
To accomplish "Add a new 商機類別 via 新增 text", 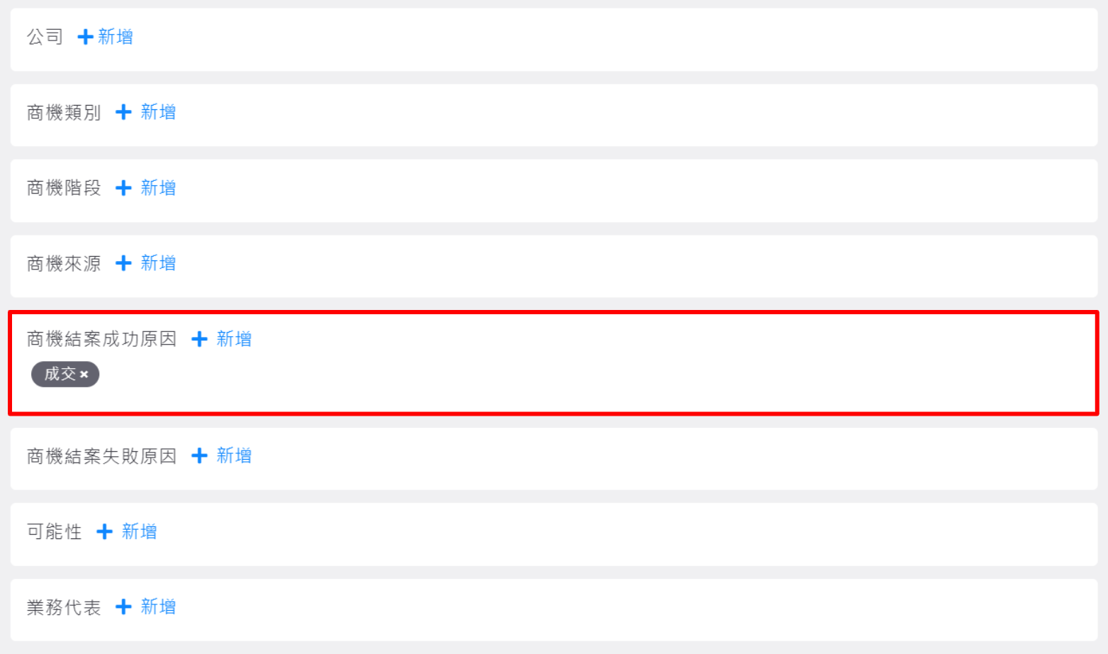I will 158,112.
